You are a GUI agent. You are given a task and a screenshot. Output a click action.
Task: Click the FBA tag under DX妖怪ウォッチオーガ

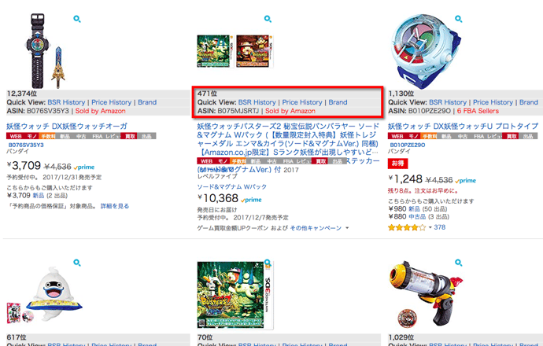click(98, 136)
